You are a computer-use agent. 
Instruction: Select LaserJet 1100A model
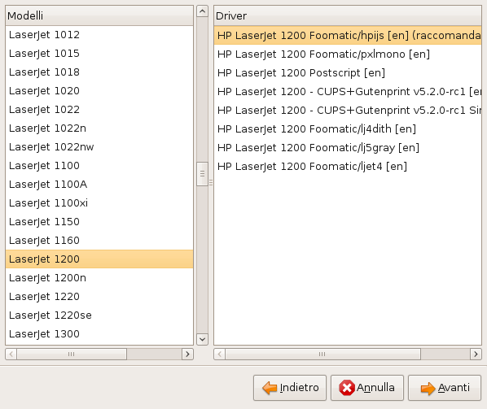(99, 185)
